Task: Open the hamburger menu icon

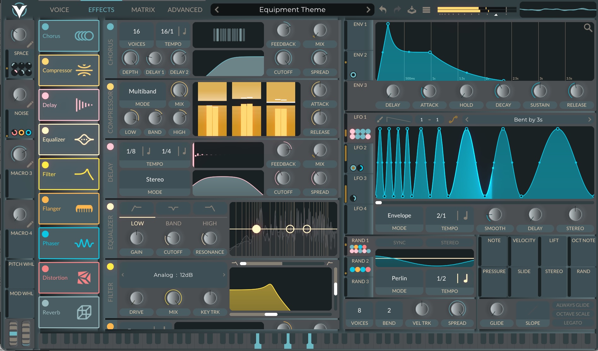Action: click(x=426, y=10)
